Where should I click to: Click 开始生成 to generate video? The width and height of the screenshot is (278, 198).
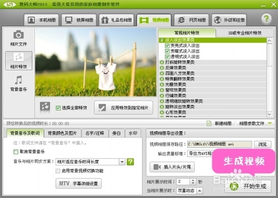[x=248, y=186]
